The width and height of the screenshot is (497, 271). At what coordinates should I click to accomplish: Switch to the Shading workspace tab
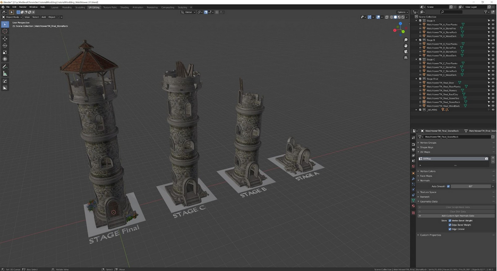tap(124, 7)
